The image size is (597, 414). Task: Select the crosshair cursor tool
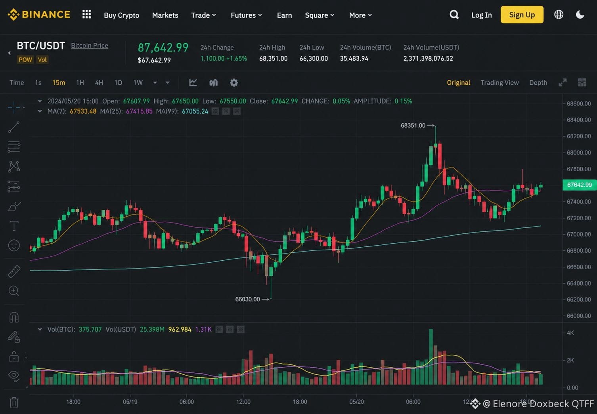pyautogui.click(x=14, y=107)
